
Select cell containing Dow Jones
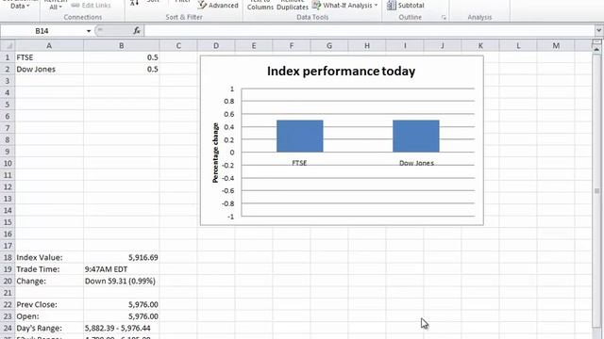point(49,69)
